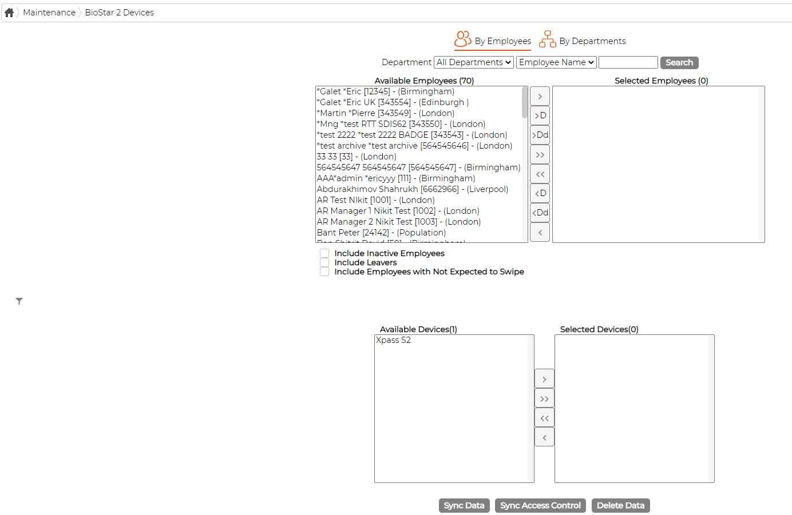This screenshot has height=515, width=792.
Task: Click the Delete Data button
Action: click(620, 505)
